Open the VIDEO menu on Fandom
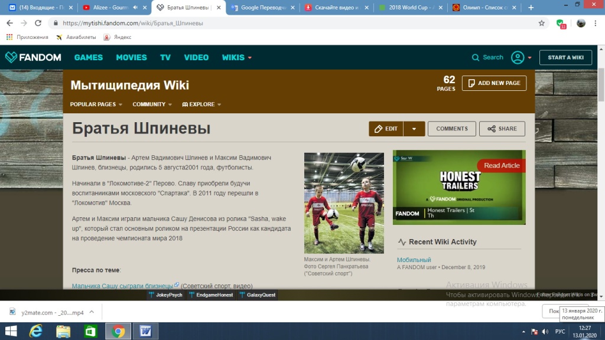The image size is (605, 340). pyautogui.click(x=196, y=57)
